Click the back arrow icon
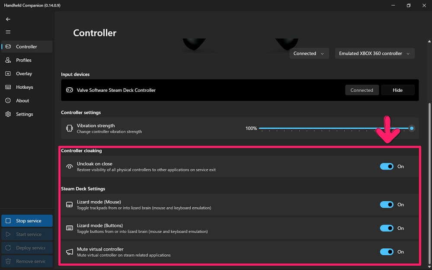The height and width of the screenshot is (270, 432). coord(8,19)
